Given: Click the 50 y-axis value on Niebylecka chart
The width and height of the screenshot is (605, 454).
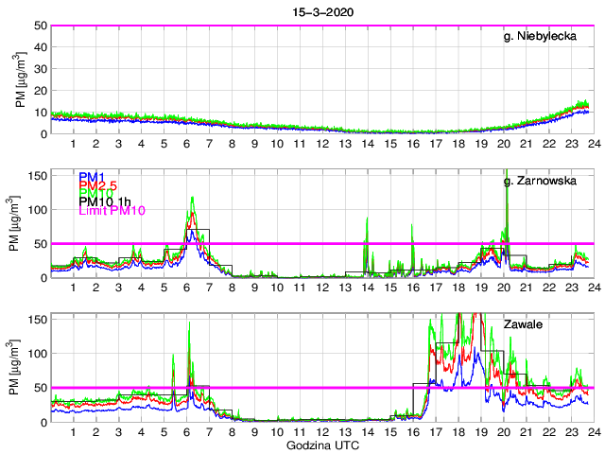Looking at the screenshot, I should (x=40, y=26).
